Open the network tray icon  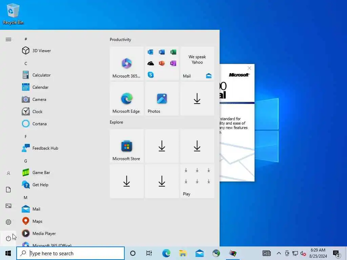[x=295, y=254]
